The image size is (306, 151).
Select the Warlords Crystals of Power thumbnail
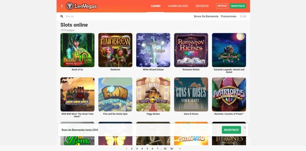[x=229, y=94]
